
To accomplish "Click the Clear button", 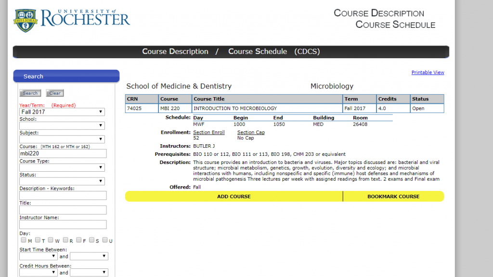I will [55, 93].
